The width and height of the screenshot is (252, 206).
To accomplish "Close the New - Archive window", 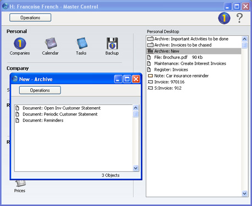I will 136,79.
